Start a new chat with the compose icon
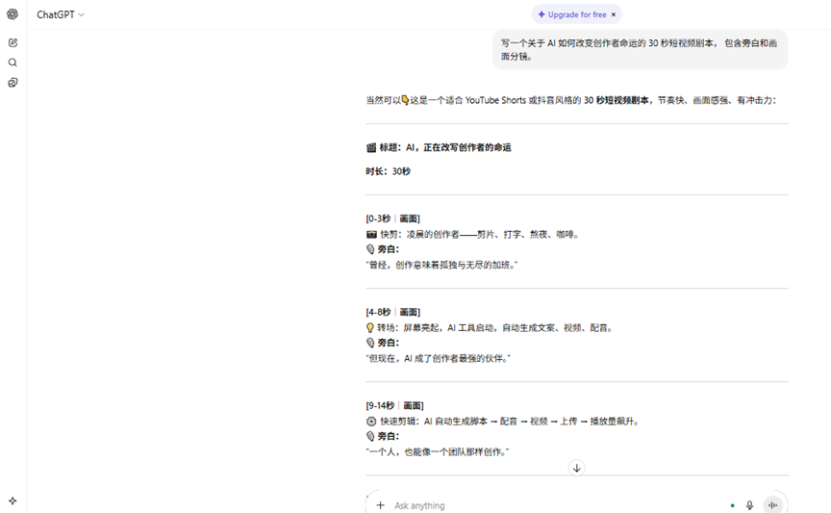The width and height of the screenshot is (831, 513). (x=13, y=42)
